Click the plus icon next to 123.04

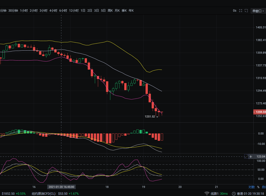pyautogui.click(x=251, y=156)
